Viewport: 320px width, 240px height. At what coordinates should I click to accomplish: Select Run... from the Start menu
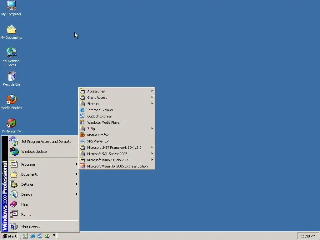tap(43, 214)
